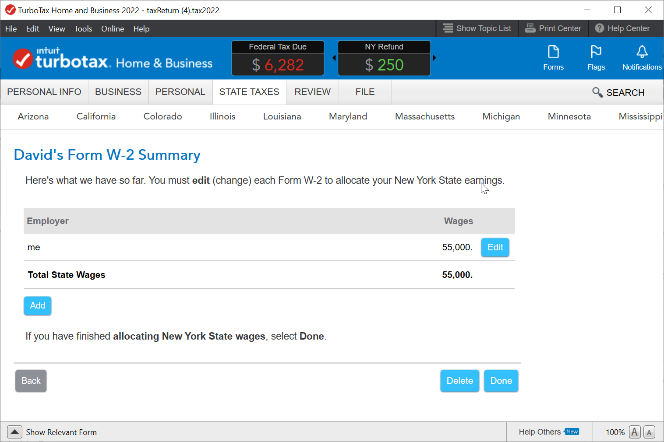
Task: Click the smaller font size A icon
Action: click(649, 432)
